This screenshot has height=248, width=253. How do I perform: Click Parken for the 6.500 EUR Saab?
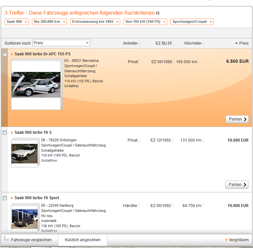[x=237, y=119]
